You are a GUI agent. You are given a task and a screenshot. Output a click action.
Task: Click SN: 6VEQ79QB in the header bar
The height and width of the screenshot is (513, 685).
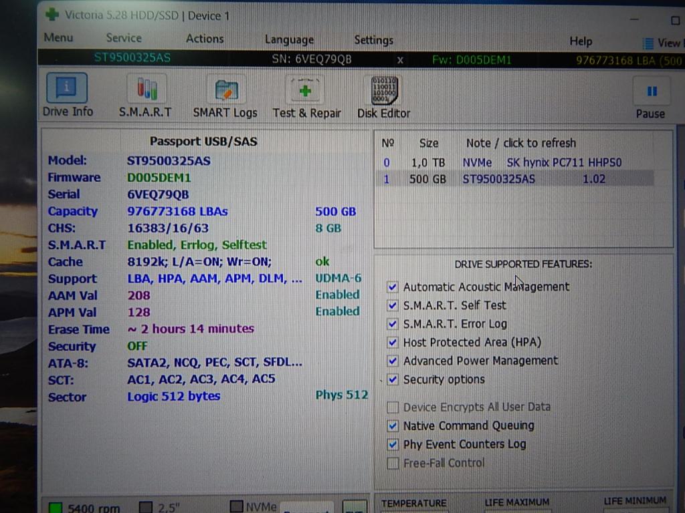pos(312,59)
